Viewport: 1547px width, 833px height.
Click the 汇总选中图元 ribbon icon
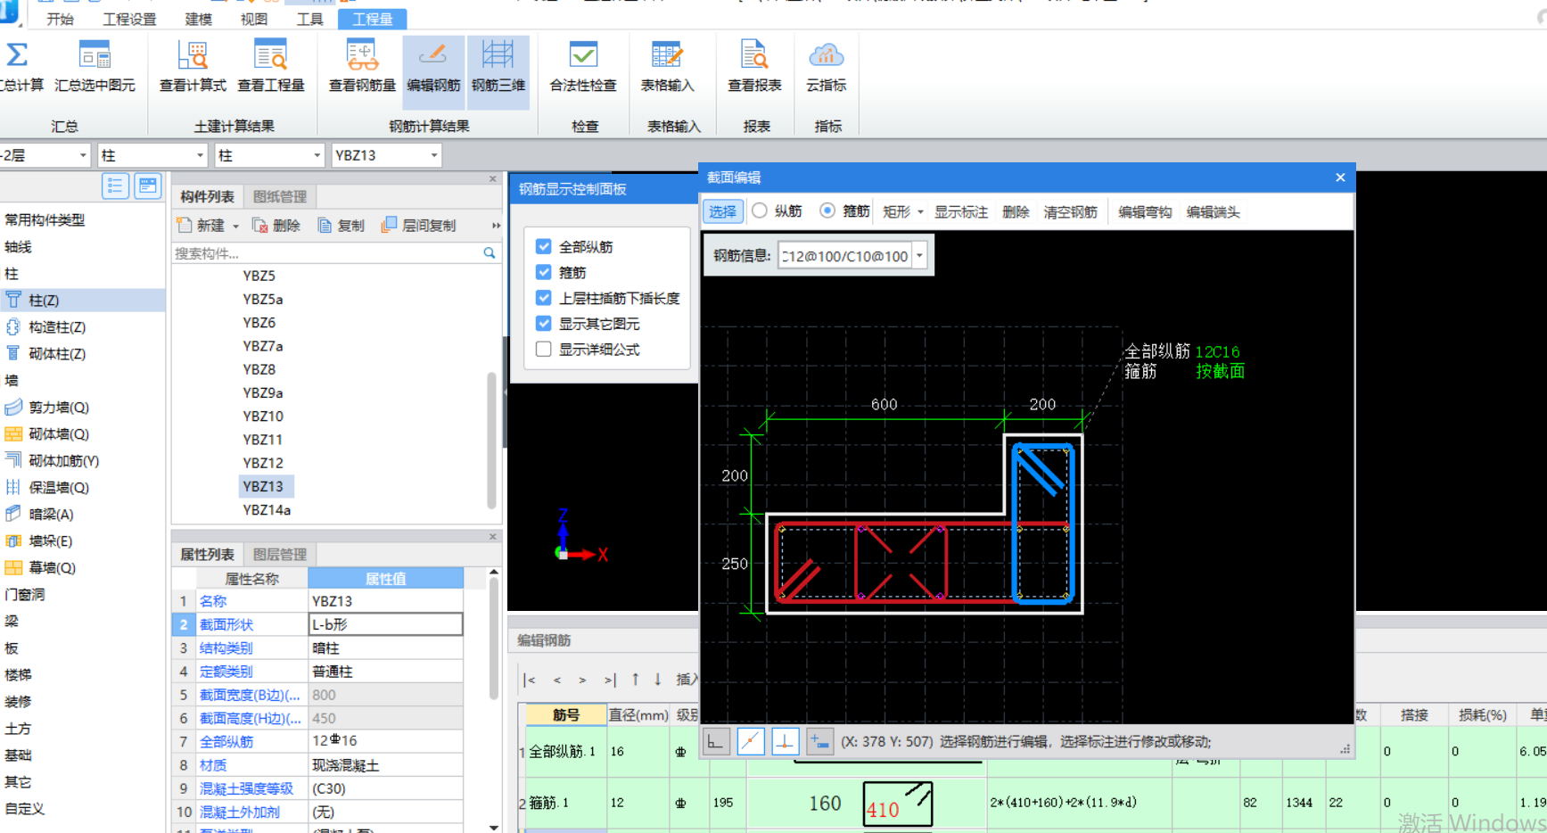(95, 66)
